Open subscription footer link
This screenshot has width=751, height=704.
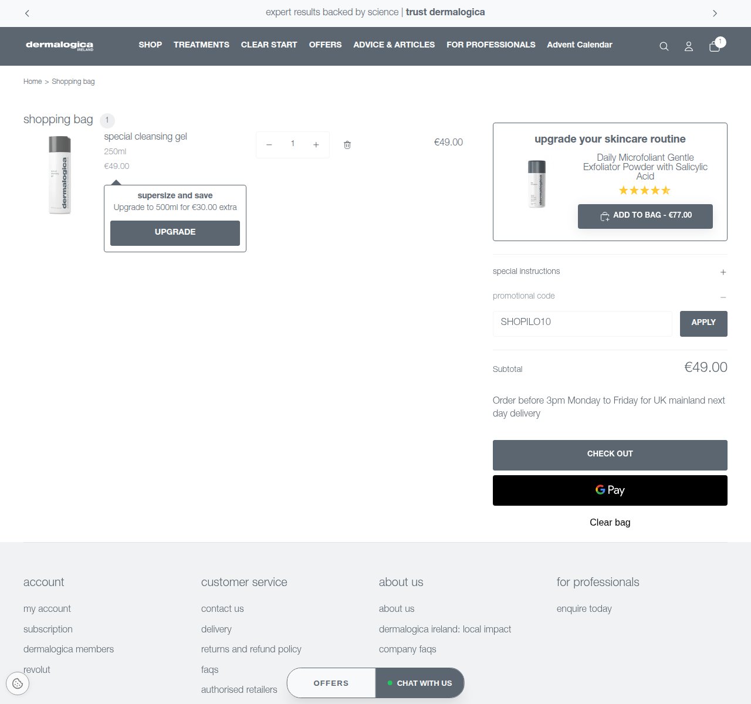48,629
